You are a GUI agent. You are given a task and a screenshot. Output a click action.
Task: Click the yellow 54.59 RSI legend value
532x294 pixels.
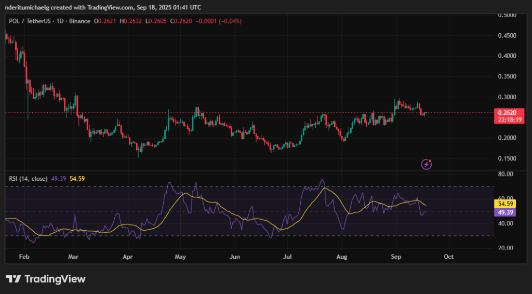77,179
